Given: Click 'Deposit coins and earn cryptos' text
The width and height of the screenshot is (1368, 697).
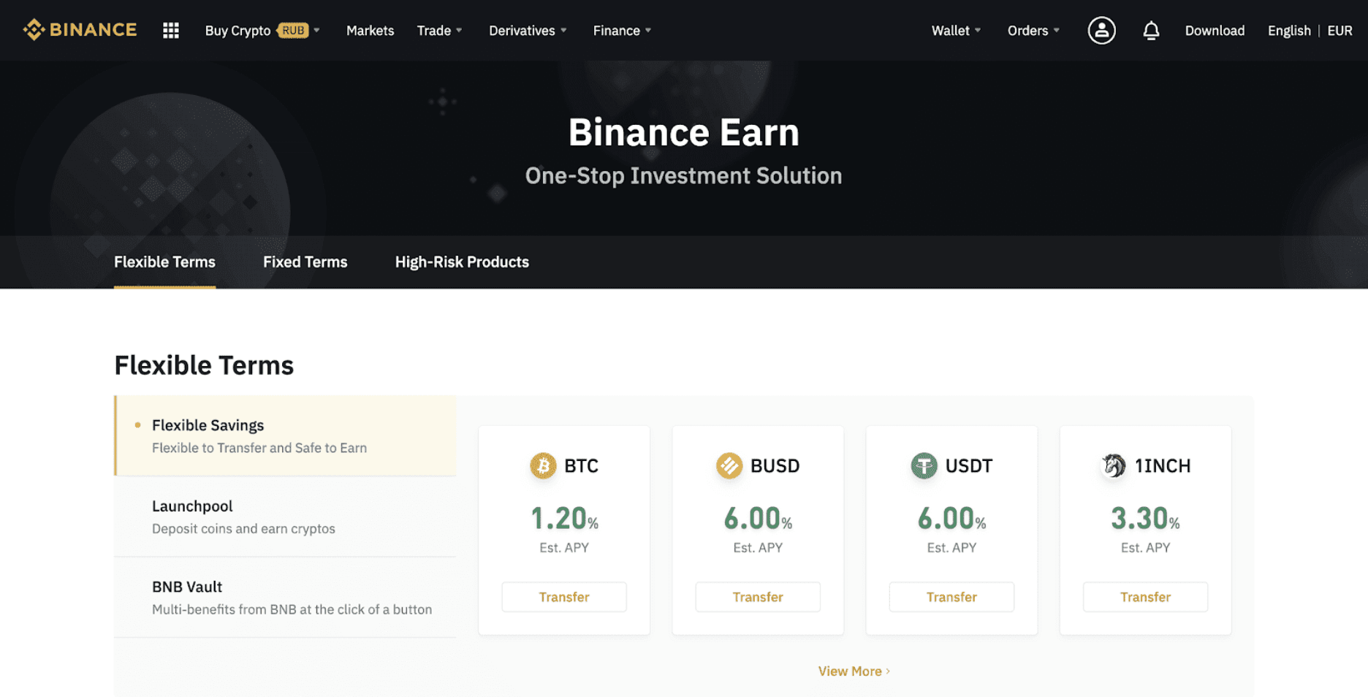Looking at the screenshot, I should [243, 528].
